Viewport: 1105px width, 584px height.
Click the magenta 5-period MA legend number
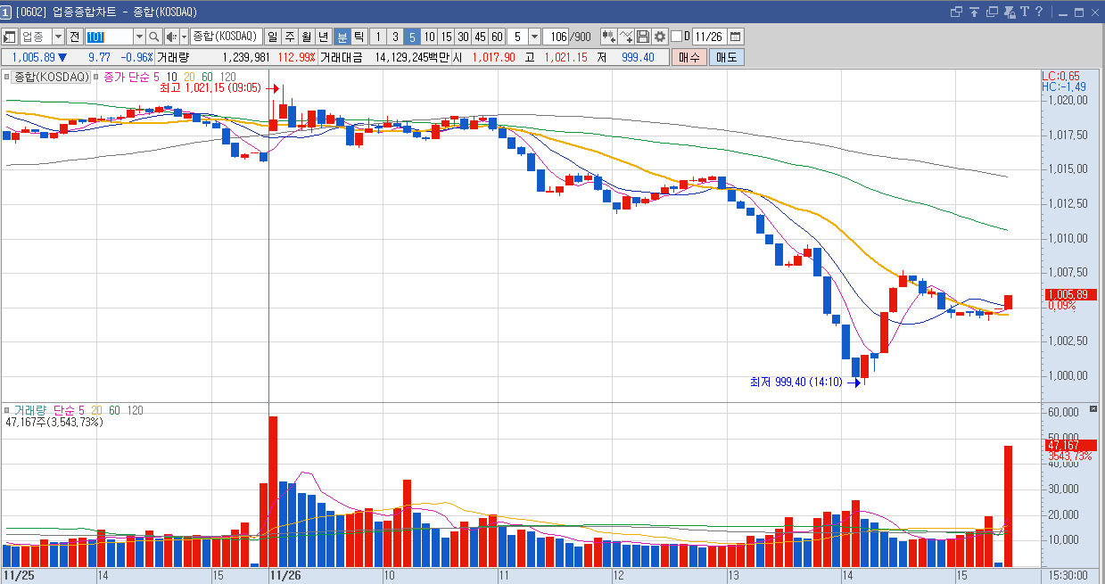(x=156, y=77)
